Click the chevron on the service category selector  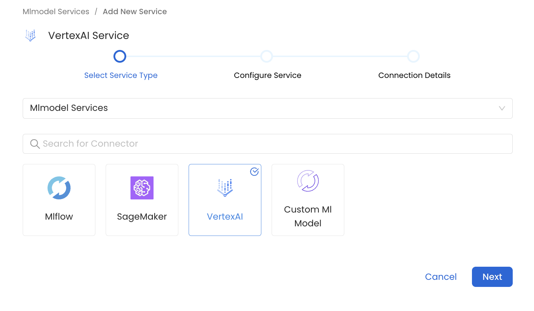[x=502, y=108]
